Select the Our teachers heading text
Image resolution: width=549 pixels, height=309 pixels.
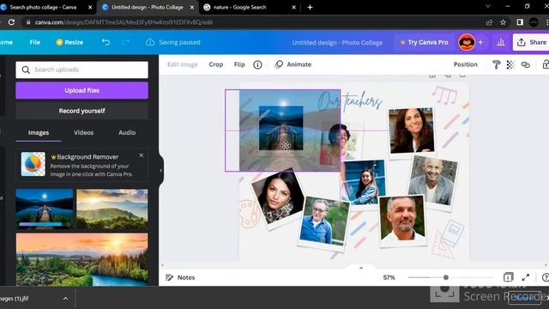pos(350,100)
